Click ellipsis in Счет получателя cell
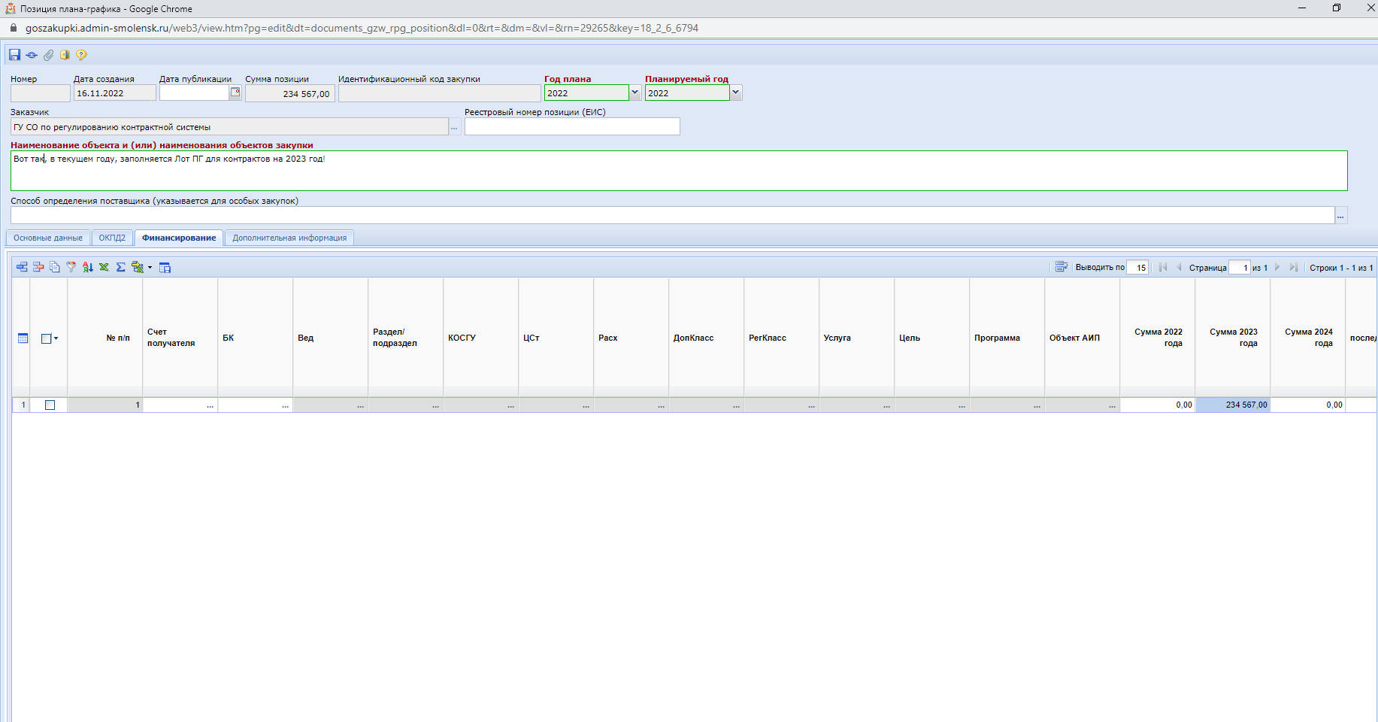This screenshot has height=722, width=1378. point(210,405)
